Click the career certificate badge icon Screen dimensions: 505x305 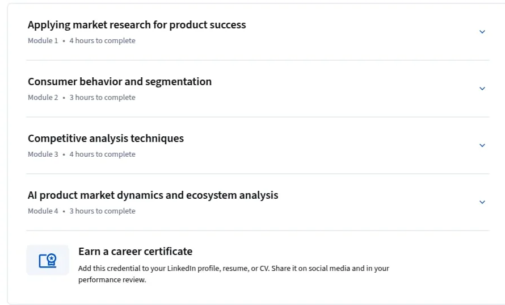click(48, 261)
